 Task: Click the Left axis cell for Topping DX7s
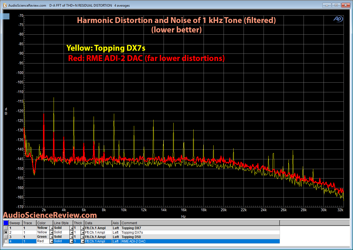(x=116, y=232)
